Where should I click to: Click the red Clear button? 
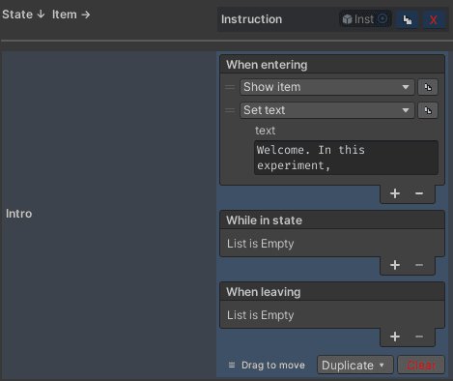point(421,365)
